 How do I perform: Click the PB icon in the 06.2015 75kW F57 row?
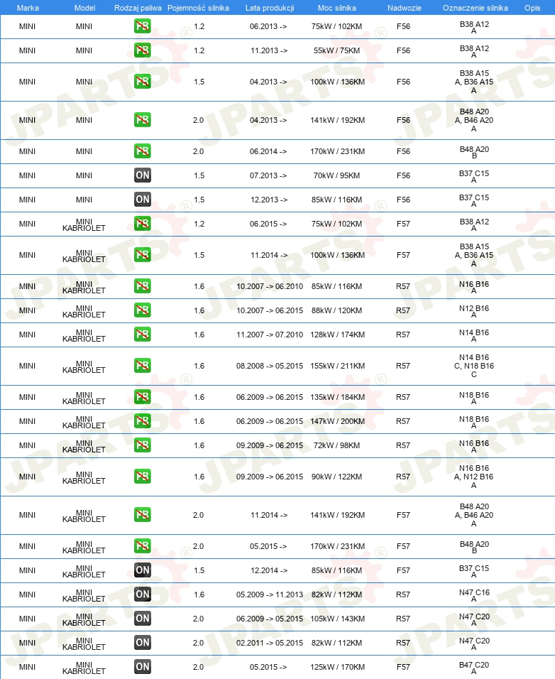(x=143, y=224)
